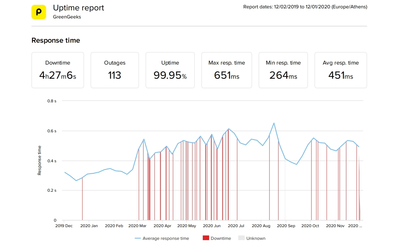This screenshot has height=245, width=394.
Task: Click the 2020 Jun x-axis label
Action: point(212,226)
